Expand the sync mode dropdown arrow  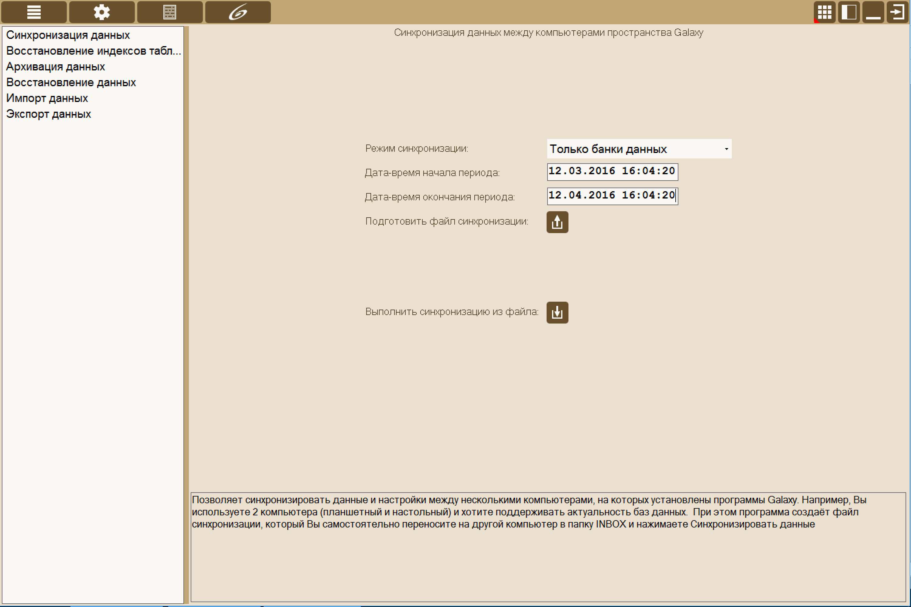[x=726, y=149]
